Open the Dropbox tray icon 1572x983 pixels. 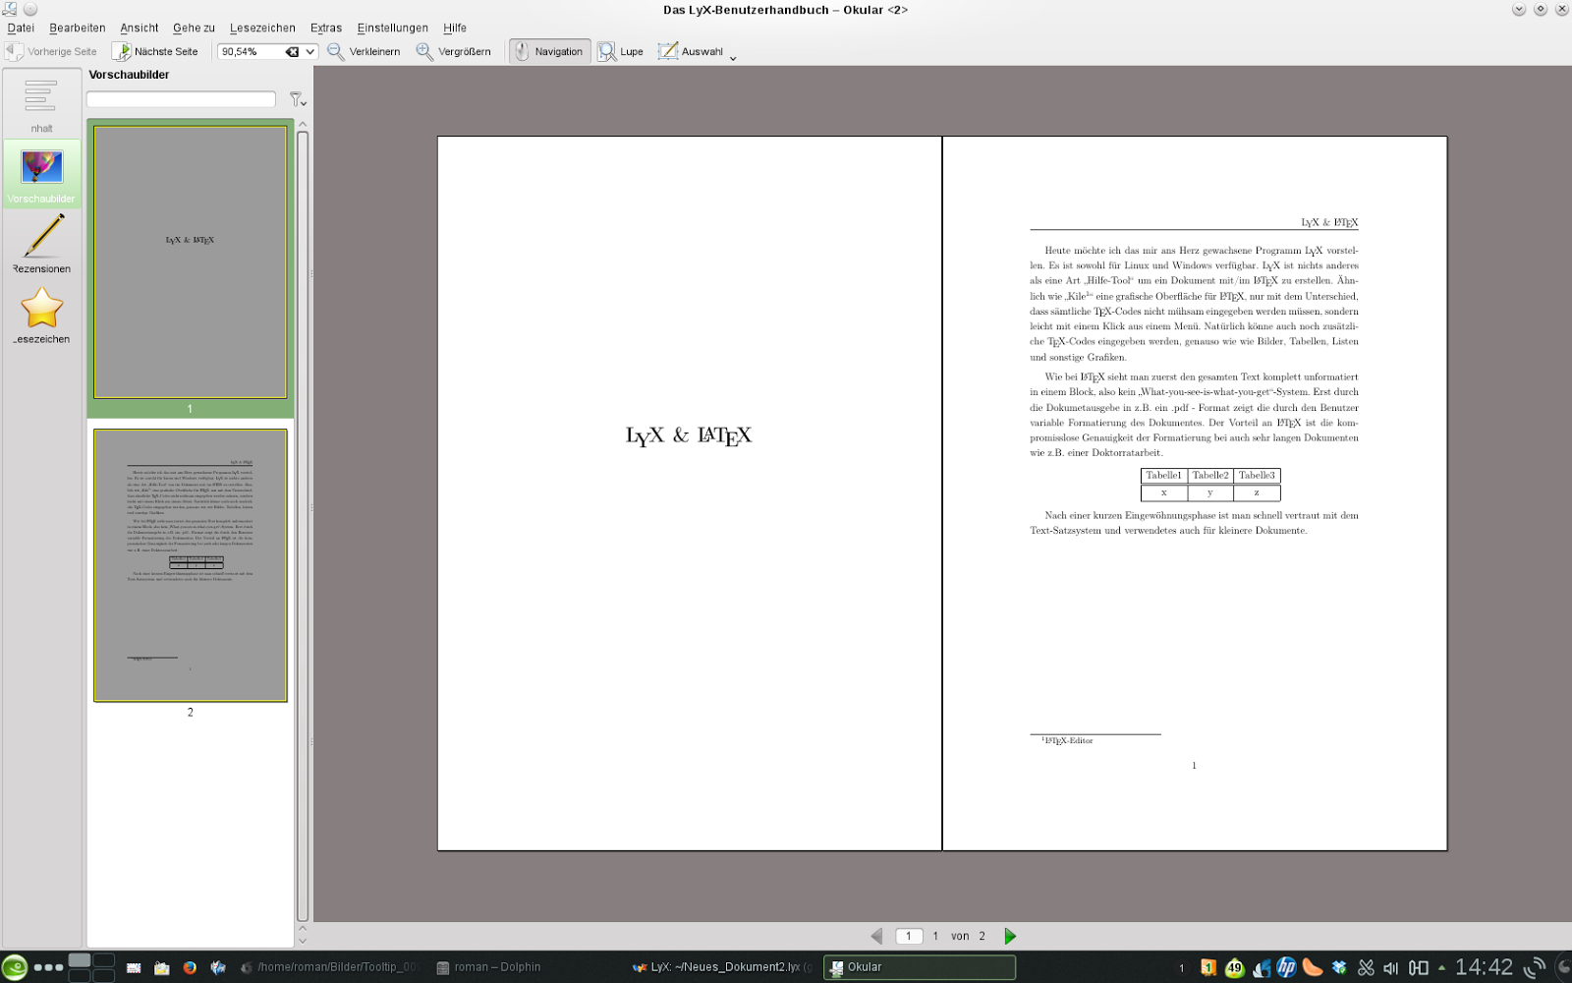coord(1339,967)
